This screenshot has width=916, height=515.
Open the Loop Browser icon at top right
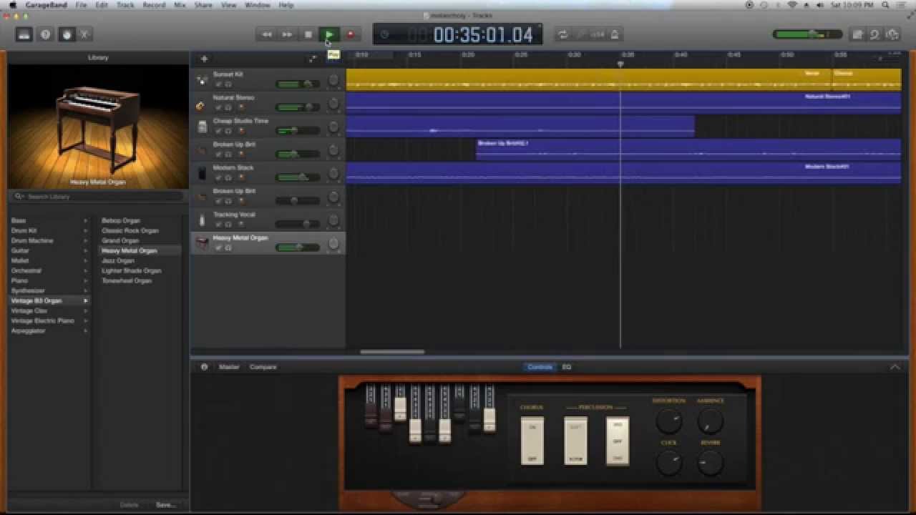[874, 34]
